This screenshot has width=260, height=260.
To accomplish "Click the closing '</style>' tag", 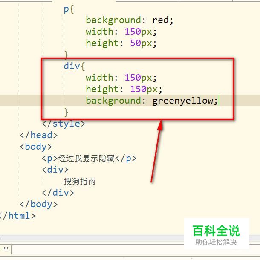I will point(64,124).
